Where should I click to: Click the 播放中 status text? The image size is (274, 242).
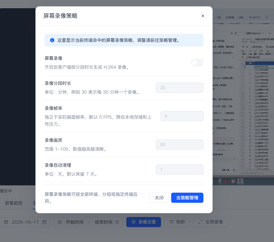6,191
